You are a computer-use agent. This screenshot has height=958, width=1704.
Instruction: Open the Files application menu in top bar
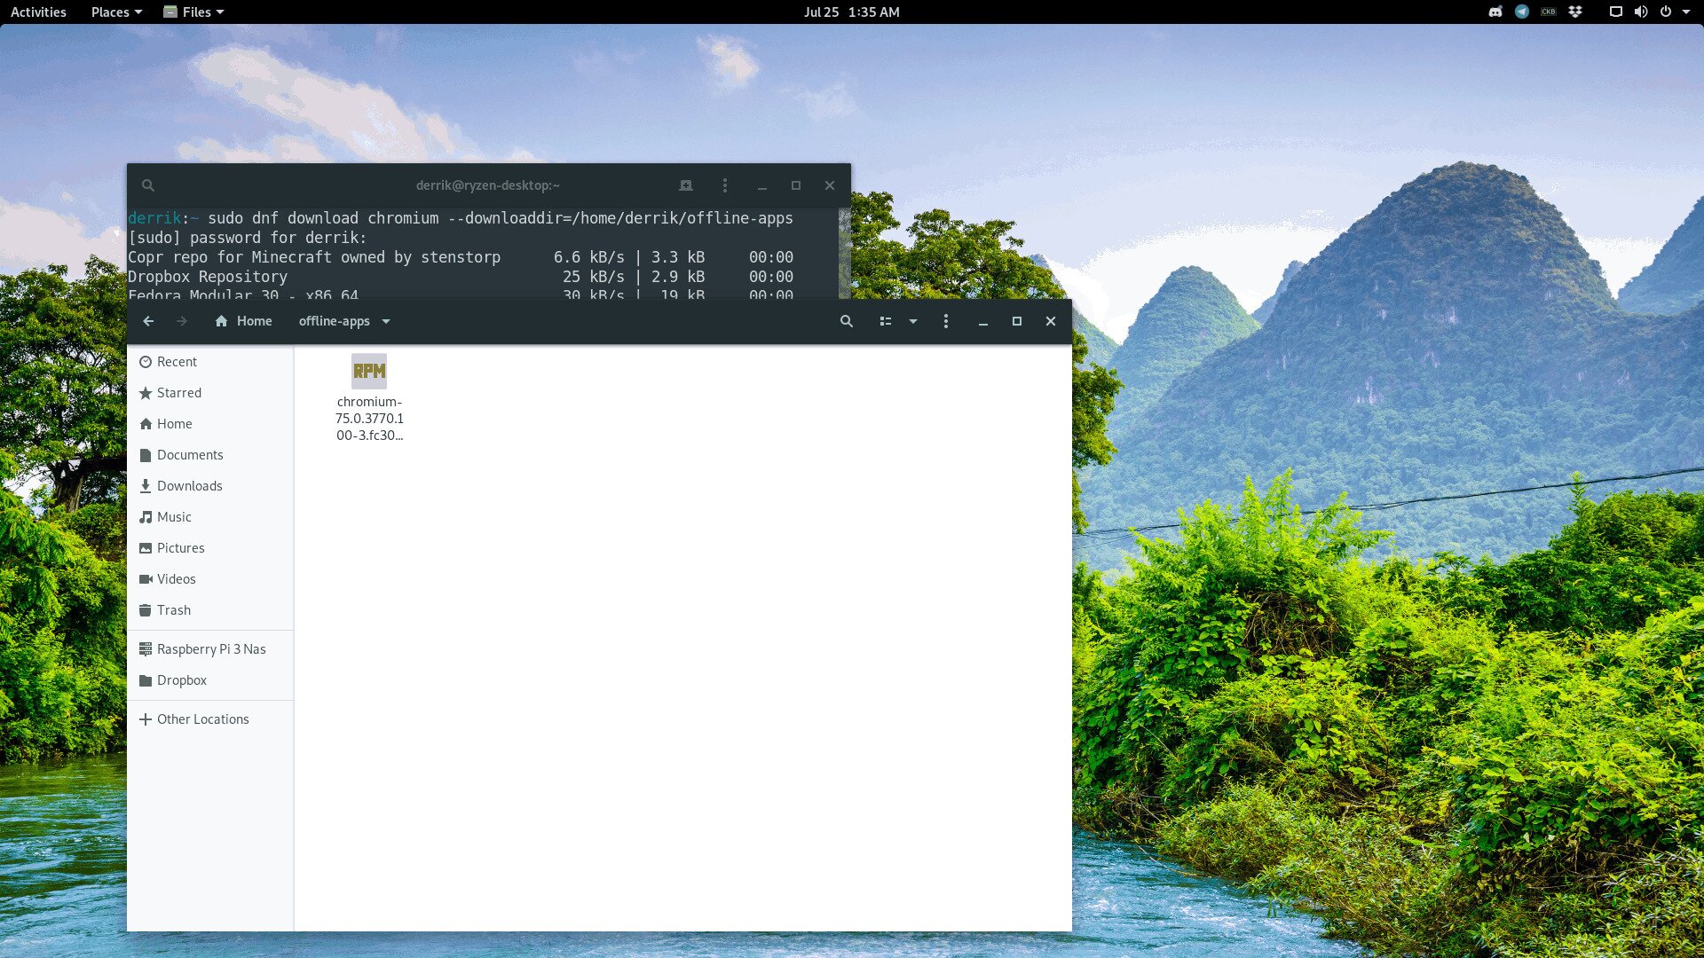point(194,12)
